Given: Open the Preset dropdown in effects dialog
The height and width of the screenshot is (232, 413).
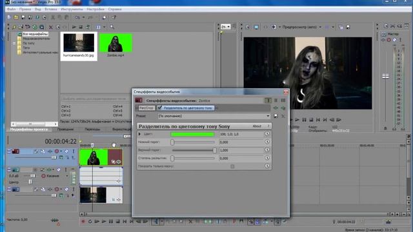Looking at the screenshot, I should point(268,116).
